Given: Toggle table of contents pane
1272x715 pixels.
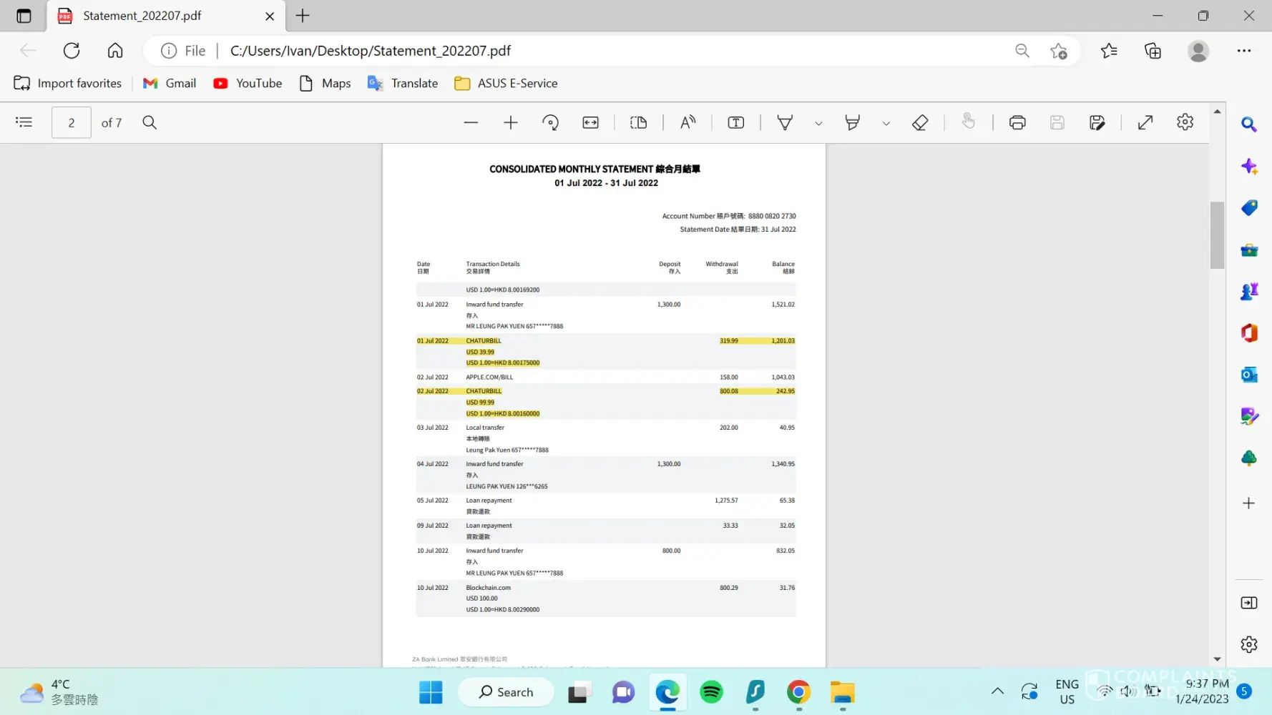Looking at the screenshot, I should pos(24,123).
